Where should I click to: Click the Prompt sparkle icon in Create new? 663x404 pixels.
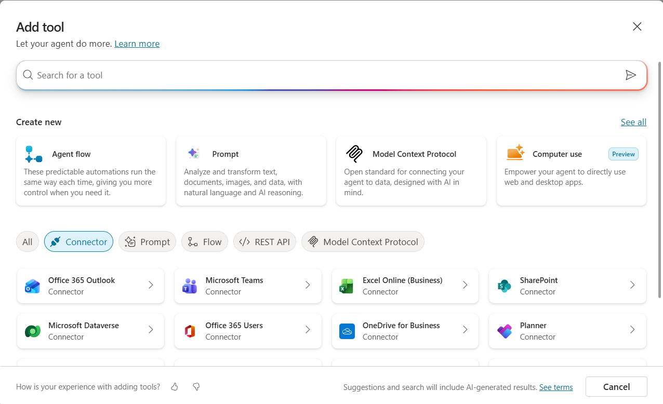(194, 154)
